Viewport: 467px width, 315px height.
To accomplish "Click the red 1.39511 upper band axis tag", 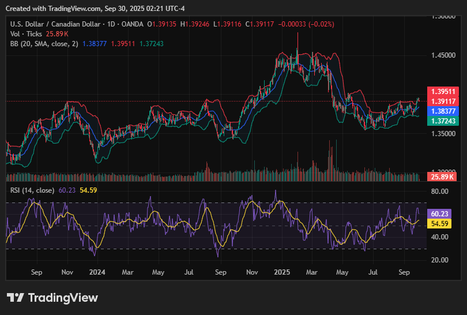I will point(442,91).
